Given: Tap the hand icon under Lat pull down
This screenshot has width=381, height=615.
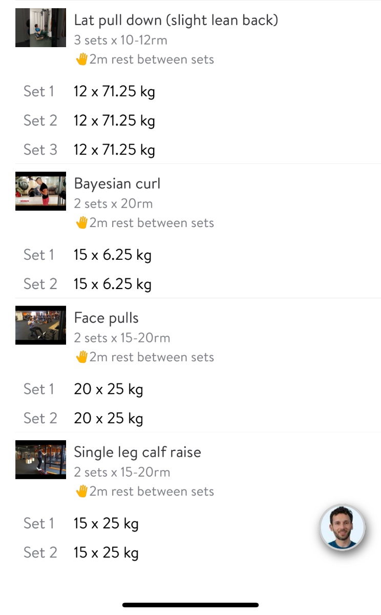Looking at the screenshot, I should [x=81, y=59].
